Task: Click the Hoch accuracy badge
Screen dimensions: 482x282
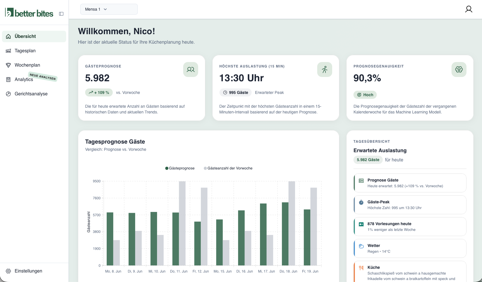Action: coord(365,95)
